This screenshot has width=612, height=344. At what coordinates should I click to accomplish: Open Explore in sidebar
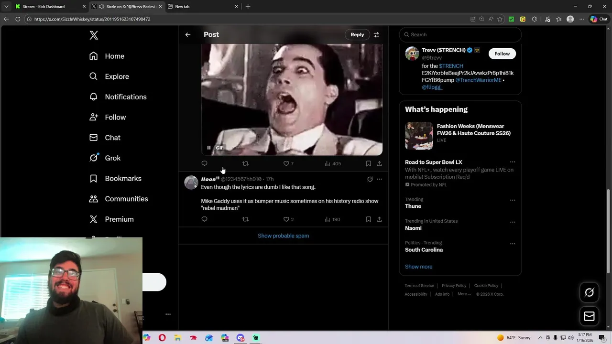(109, 76)
